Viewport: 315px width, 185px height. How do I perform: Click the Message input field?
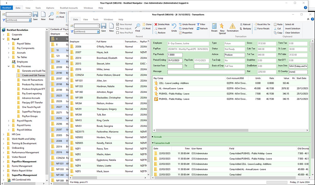pos(206,72)
